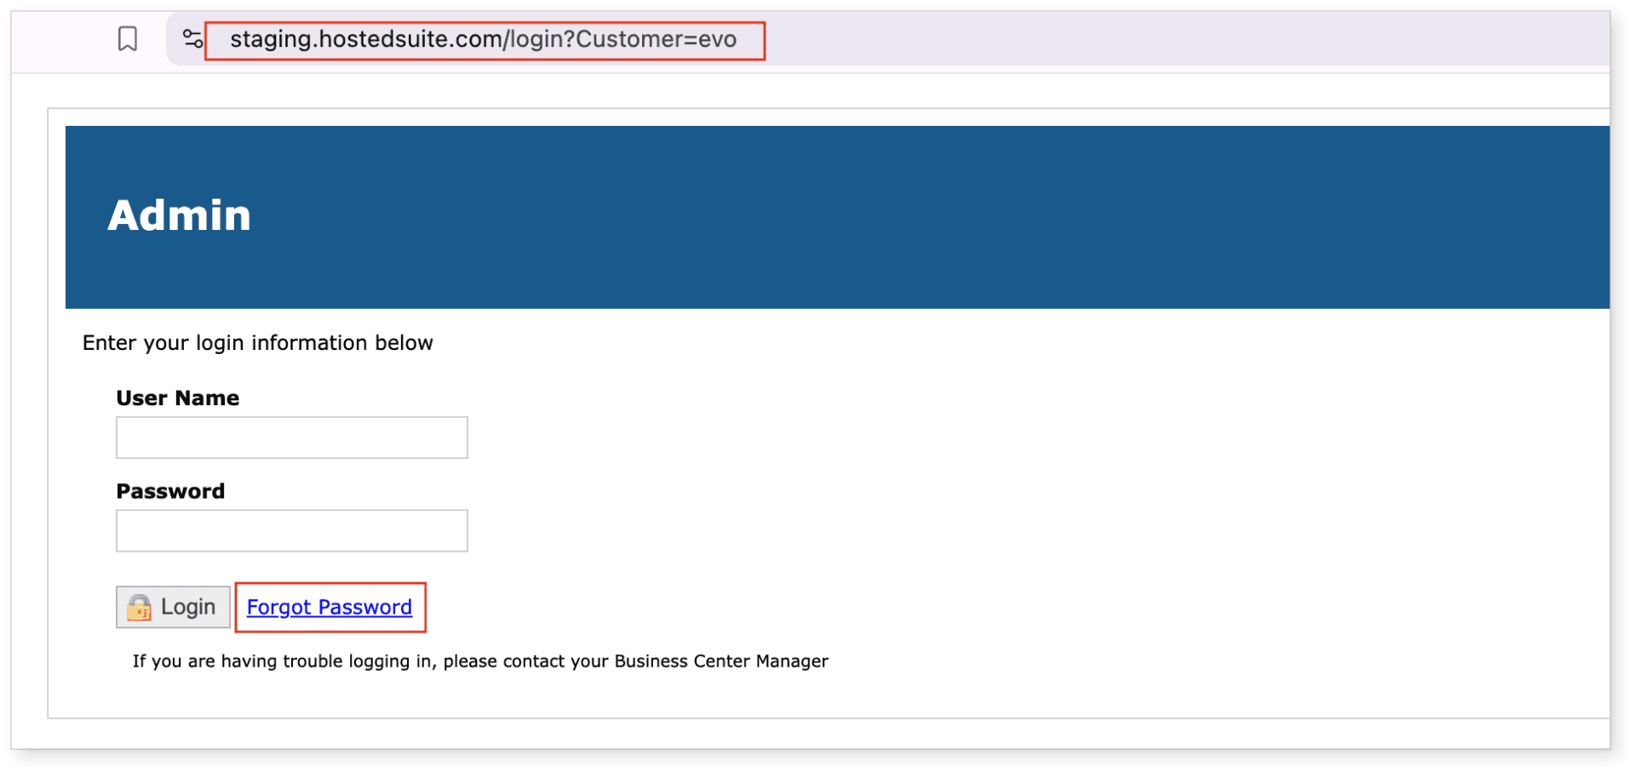Click the Password label
1635x773 pixels.
point(170,491)
